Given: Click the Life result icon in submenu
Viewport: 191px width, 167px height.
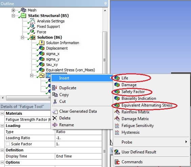Looking at the screenshot, I should pyautogui.click(x=117, y=78).
